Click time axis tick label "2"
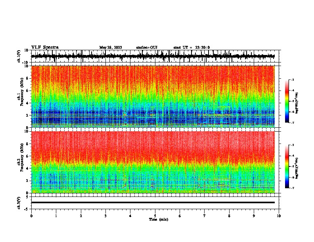314x242 pixels. [81, 216]
